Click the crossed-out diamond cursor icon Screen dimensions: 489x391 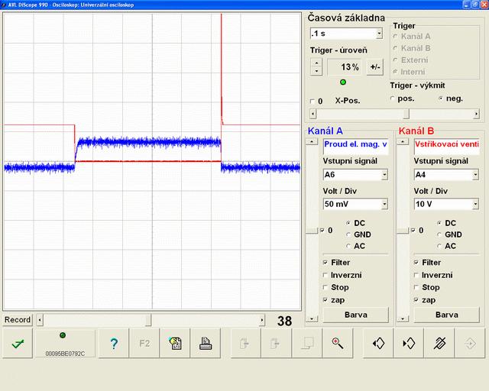(439, 344)
